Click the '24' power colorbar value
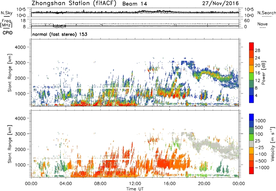This screenshot has height=191, width=276. point(257,58)
